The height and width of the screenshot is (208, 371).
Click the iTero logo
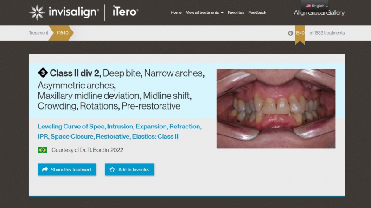point(125,11)
